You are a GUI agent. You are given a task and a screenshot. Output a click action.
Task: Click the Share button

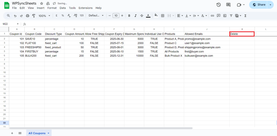click(x=259, y=5)
